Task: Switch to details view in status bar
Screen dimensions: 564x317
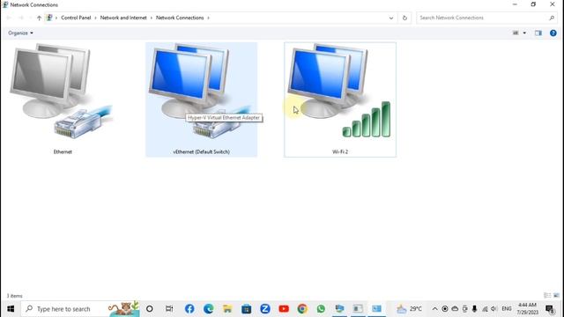Action: [547, 296]
